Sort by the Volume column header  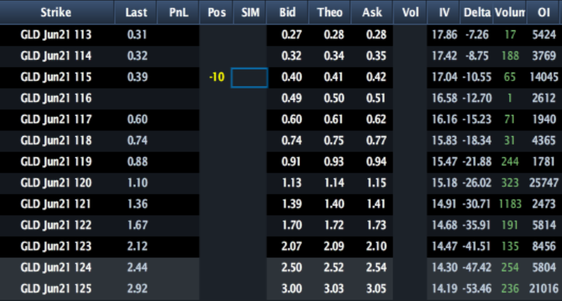(510, 13)
